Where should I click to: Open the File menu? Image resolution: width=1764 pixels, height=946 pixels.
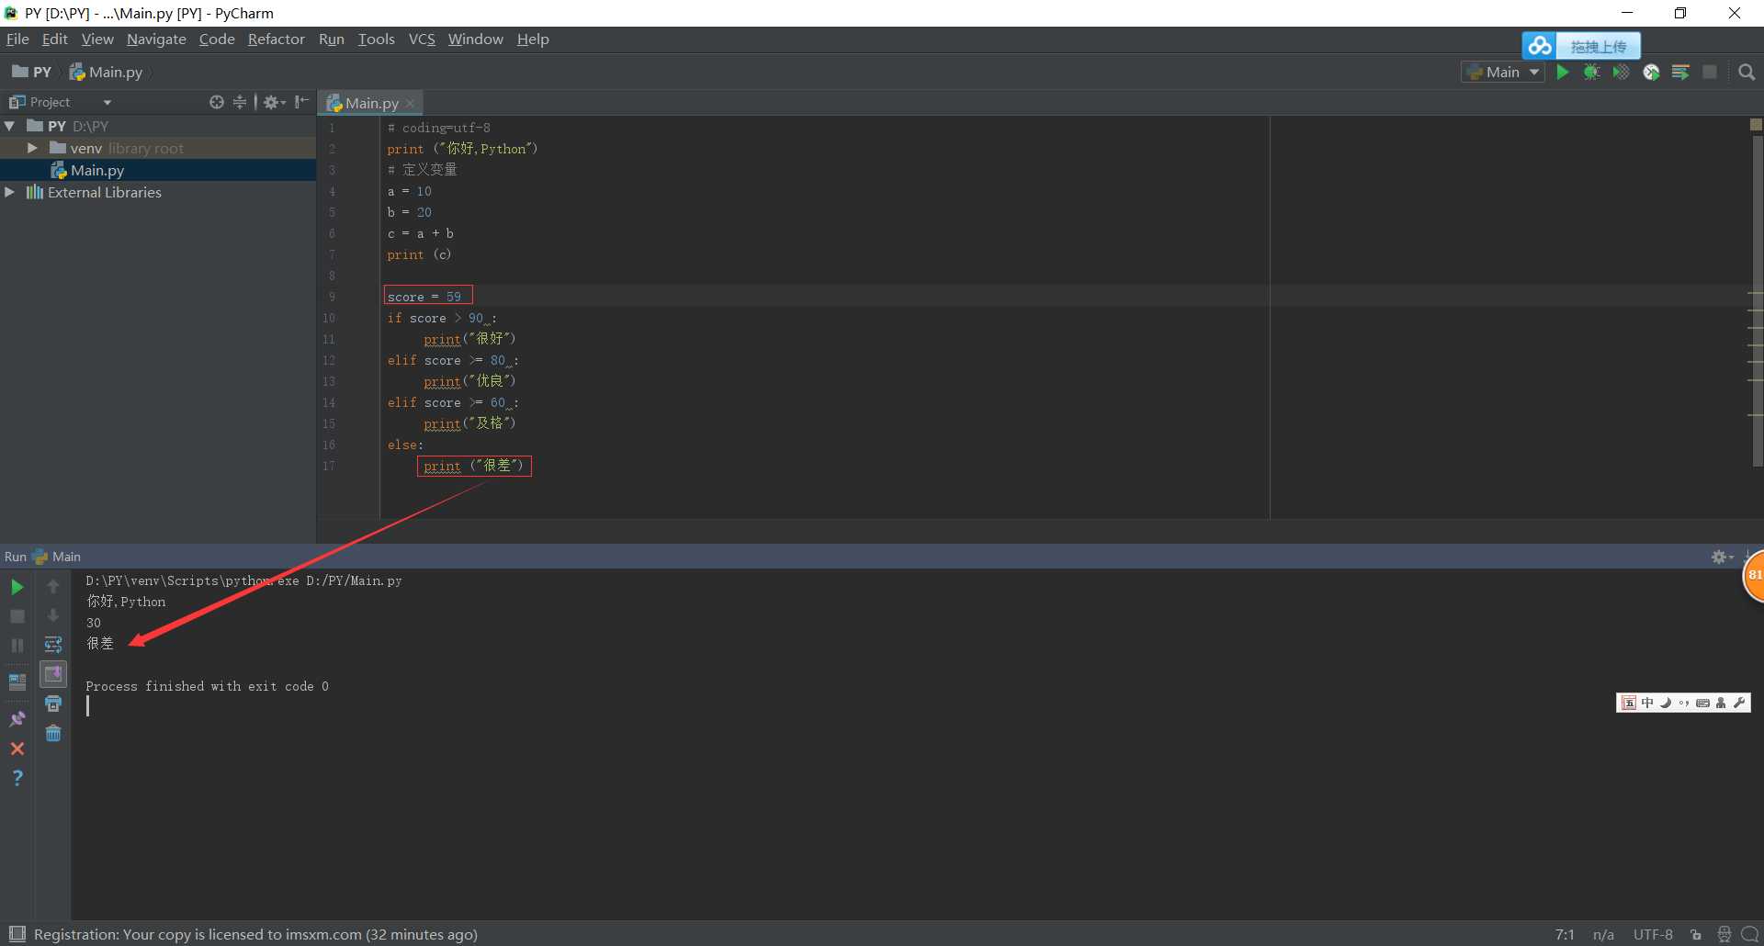click(x=17, y=39)
